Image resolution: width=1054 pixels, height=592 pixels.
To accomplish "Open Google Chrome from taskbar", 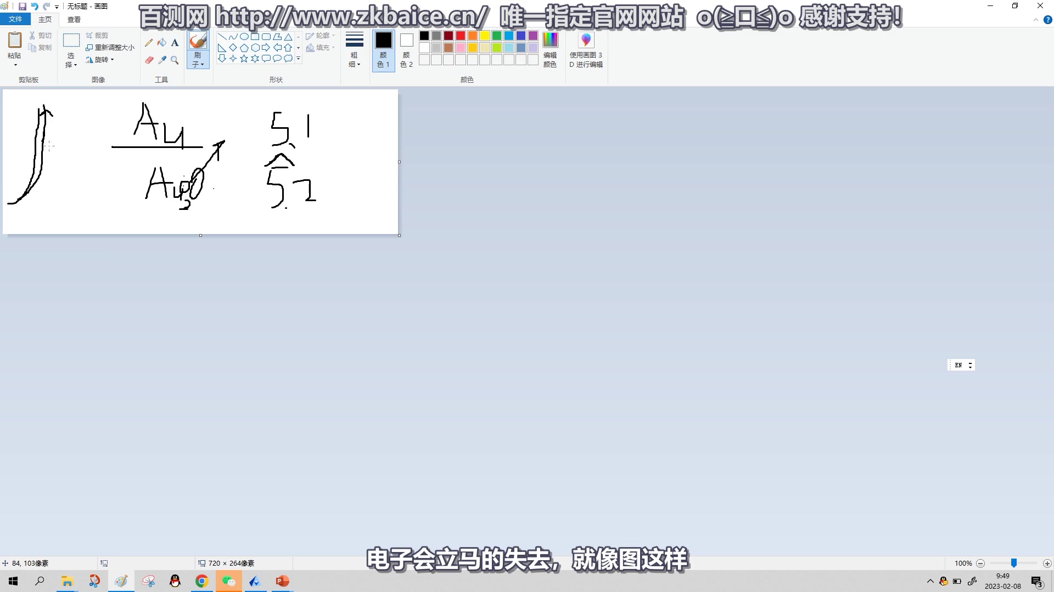I will (x=202, y=581).
